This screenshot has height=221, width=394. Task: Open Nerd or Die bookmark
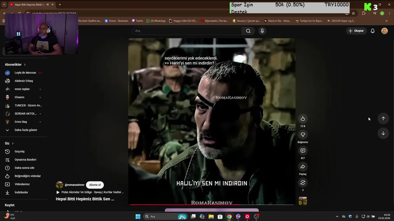[277, 21]
